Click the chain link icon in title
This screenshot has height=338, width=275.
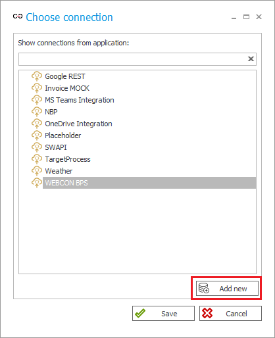[x=18, y=16]
